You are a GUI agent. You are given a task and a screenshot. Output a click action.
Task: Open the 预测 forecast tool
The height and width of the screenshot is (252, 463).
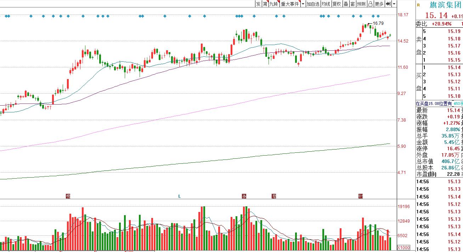[x=361, y=4]
